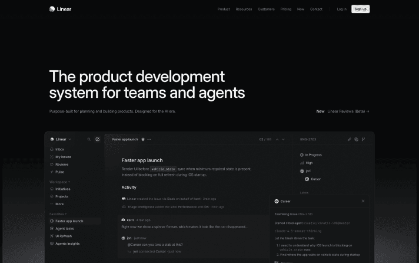Click the Cursor icon in panel header
419x263 pixels.
(x=277, y=201)
